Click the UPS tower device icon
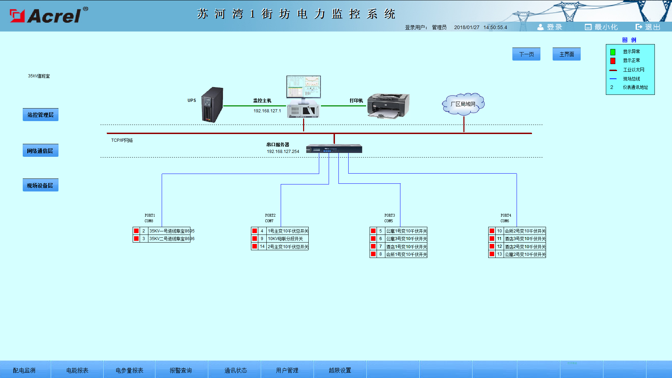 click(x=212, y=105)
